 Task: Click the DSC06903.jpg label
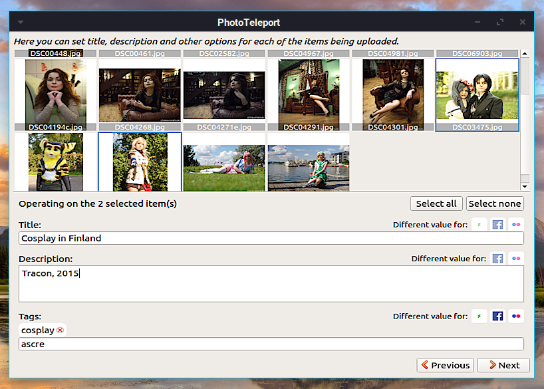pos(477,53)
